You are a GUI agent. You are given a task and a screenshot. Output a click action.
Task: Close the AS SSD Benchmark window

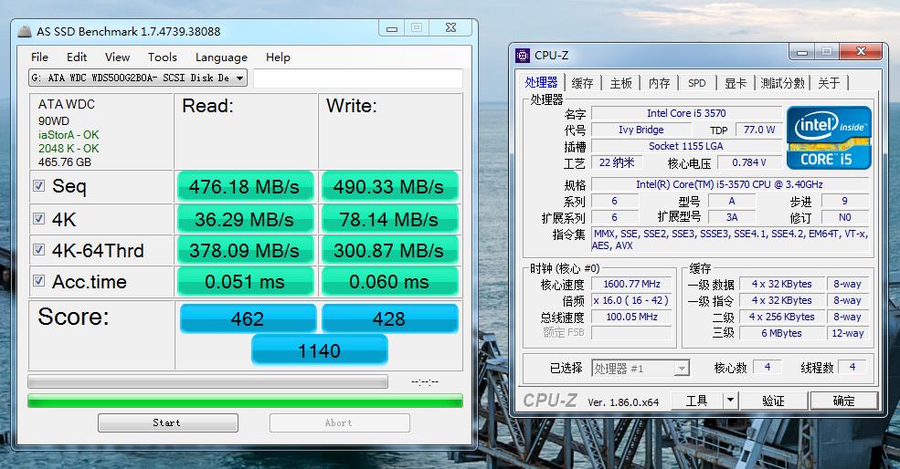pyautogui.click(x=450, y=28)
